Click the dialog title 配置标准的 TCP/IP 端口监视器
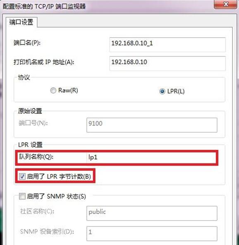Image resolution: width=239 pixels, height=245 pixels. [x=44, y=6]
